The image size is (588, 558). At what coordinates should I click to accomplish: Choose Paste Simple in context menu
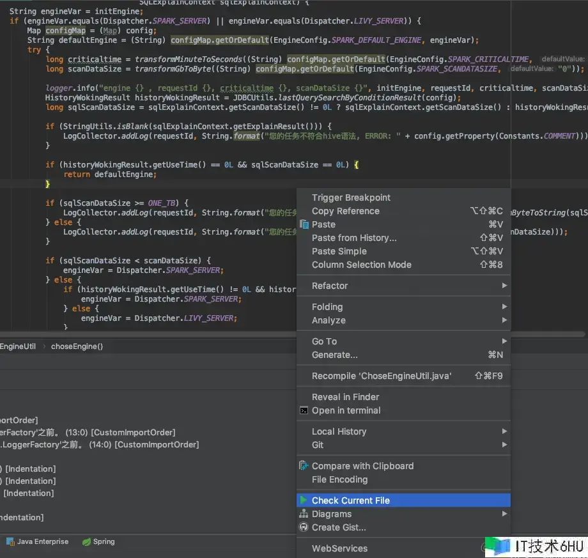click(403, 251)
